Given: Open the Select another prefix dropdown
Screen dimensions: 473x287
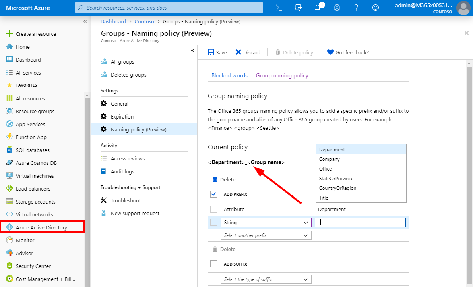Looking at the screenshot, I should pyautogui.click(x=266, y=235).
